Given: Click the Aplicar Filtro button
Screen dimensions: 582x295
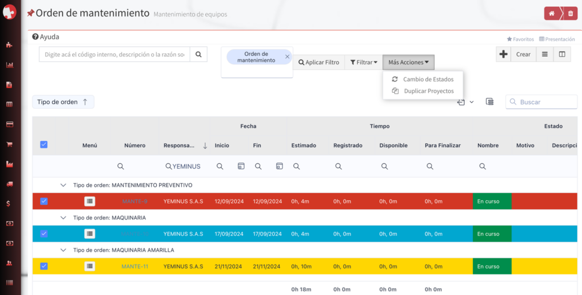Looking at the screenshot, I should [x=319, y=63].
